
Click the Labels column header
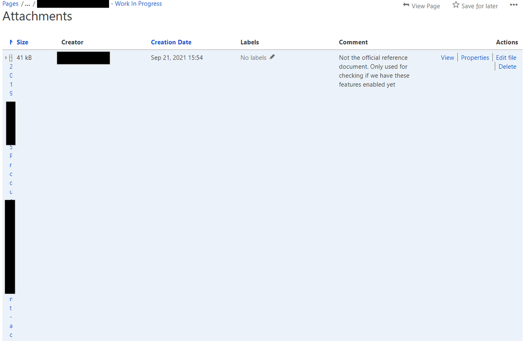coord(249,42)
